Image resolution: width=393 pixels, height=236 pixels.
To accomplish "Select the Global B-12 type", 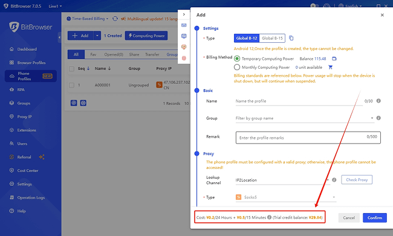I will 247,38.
